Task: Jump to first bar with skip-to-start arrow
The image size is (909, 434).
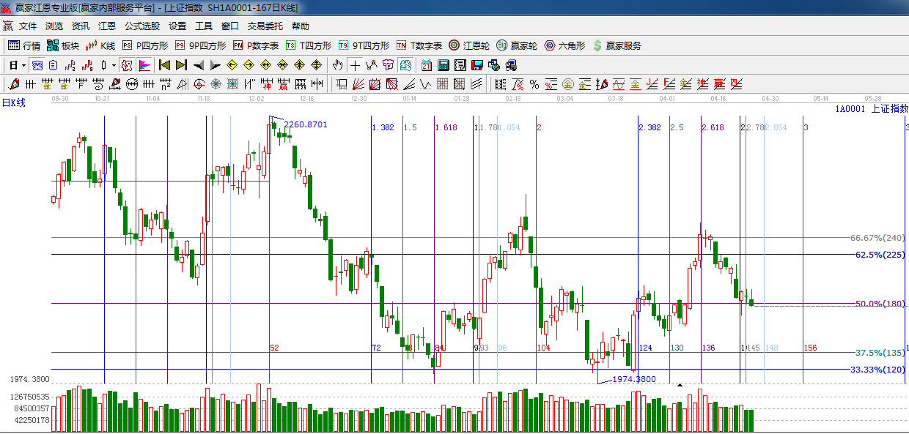Action: [x=165, y=65]
